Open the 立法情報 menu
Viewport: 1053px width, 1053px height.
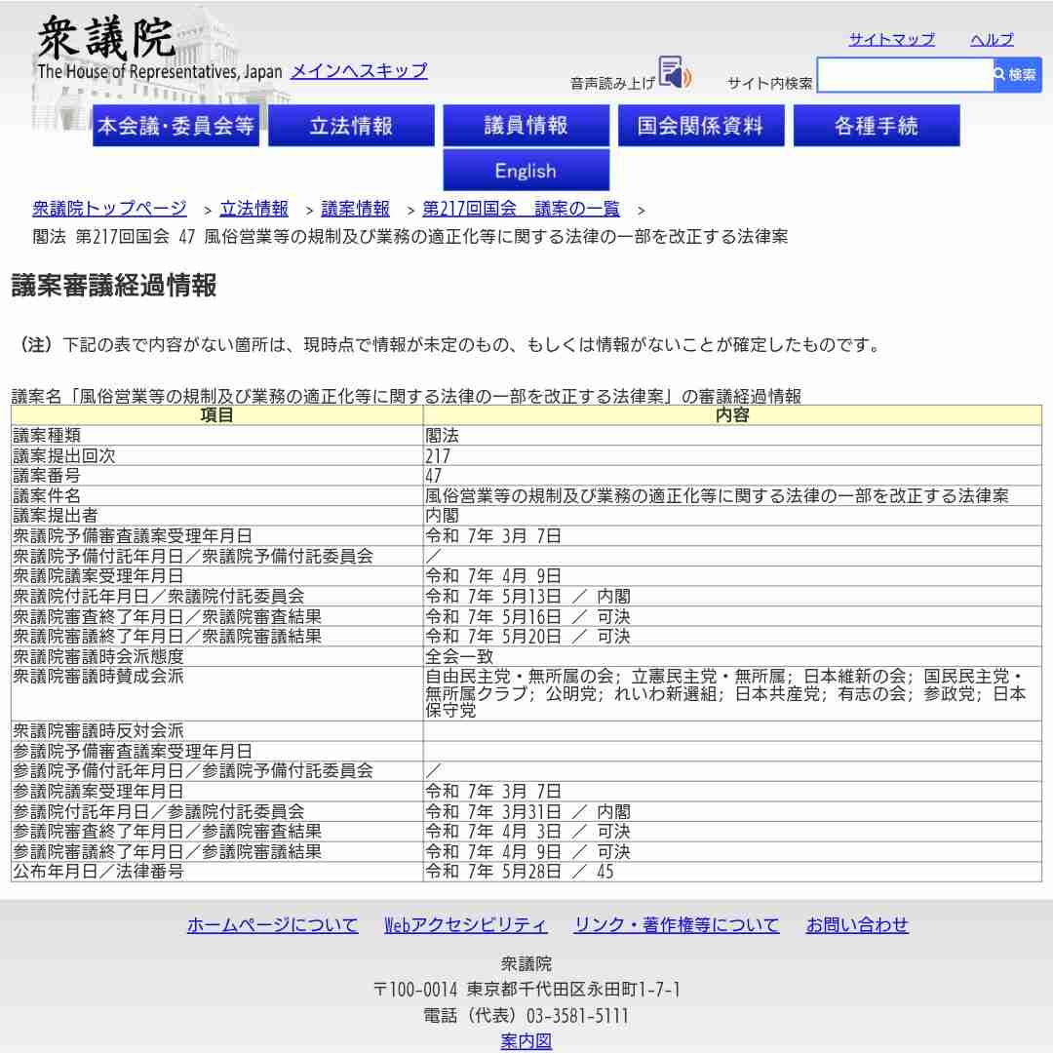tap(351, 126)
